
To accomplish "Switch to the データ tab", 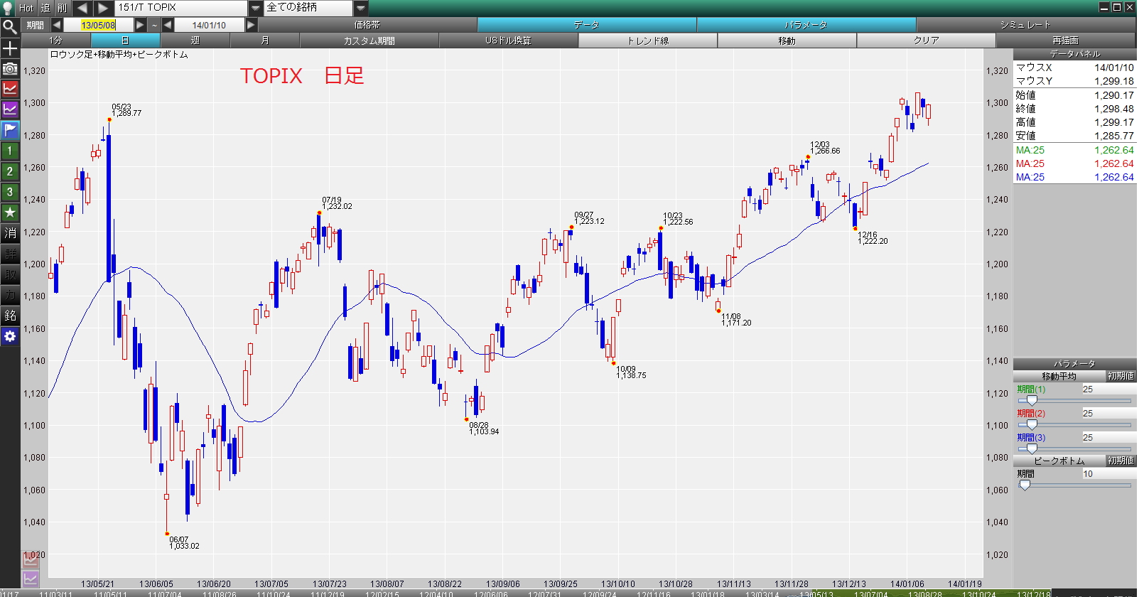I will point(587,25).
